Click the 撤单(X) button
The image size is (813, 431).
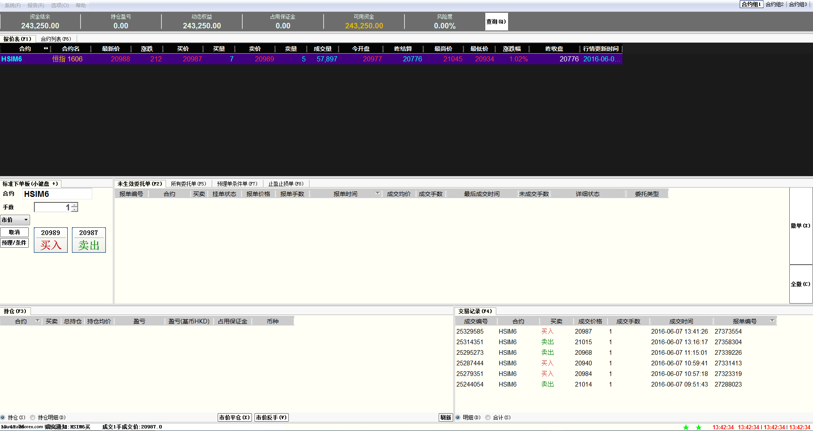[x=801, y=226]
